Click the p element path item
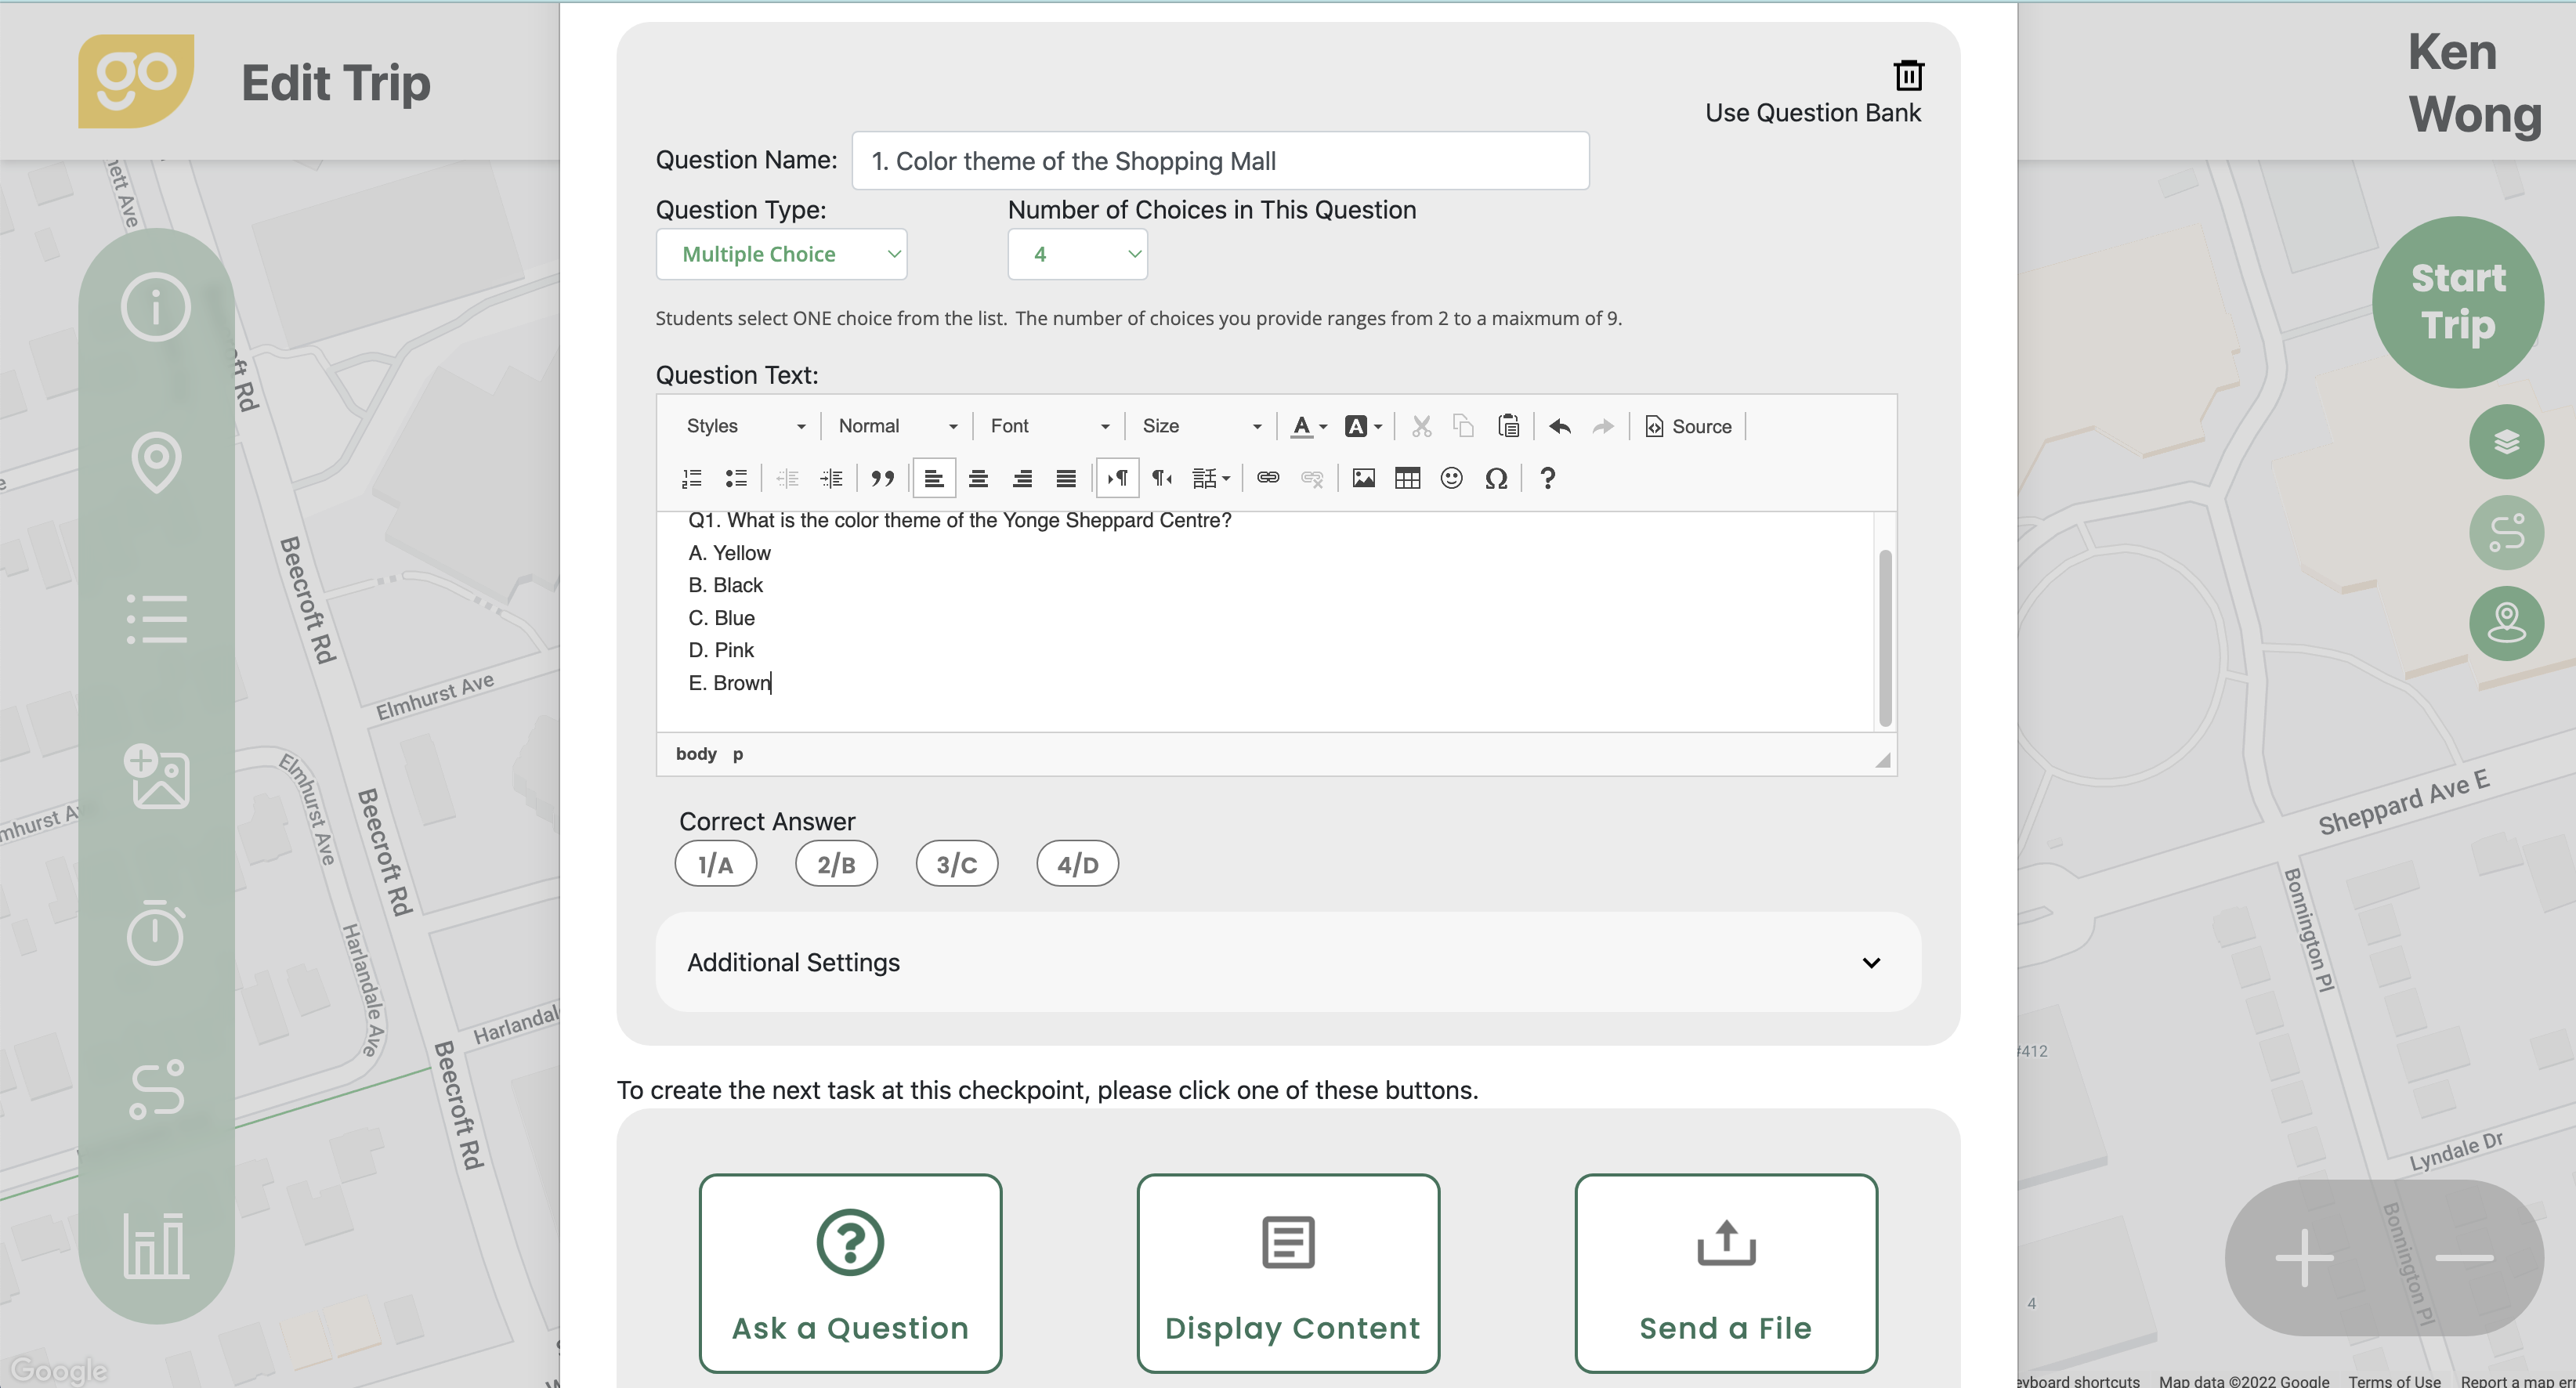2576x1388 pixels. coord(738,754)
